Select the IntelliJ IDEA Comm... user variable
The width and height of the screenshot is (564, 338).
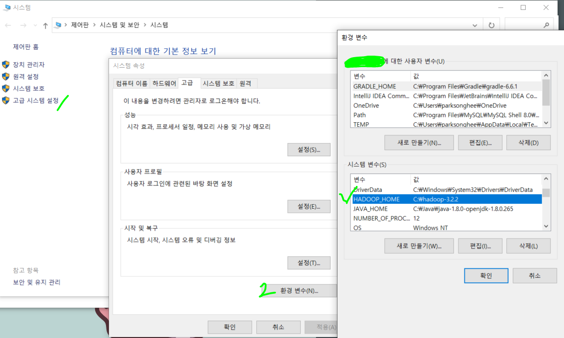447,96
